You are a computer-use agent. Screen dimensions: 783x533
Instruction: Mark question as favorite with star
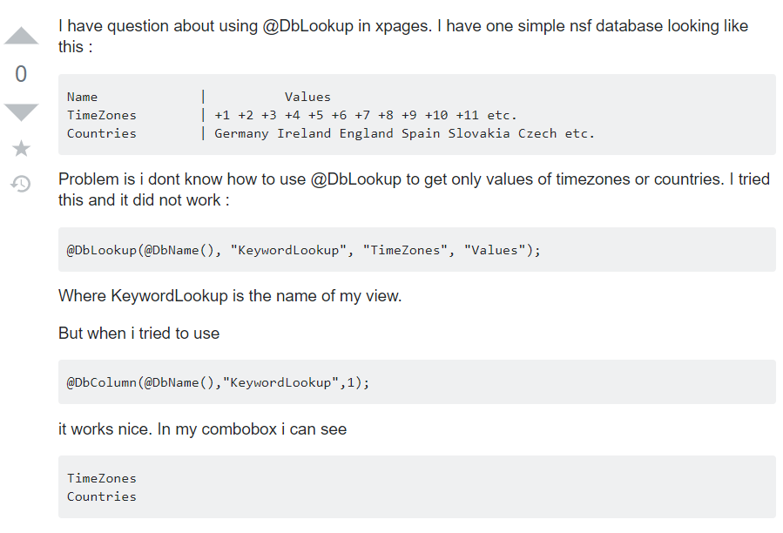coord(21,150)
